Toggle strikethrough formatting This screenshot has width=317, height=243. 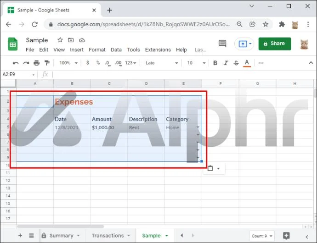point(236,63)
